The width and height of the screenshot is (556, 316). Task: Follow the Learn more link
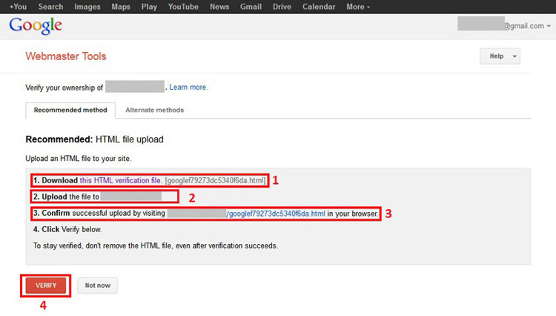coord(188,88)
